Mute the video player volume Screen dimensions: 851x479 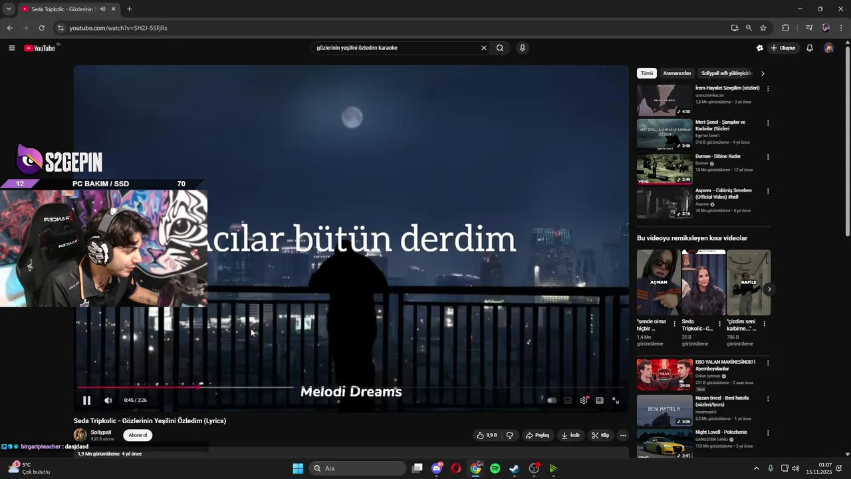(x=108, y=400)
